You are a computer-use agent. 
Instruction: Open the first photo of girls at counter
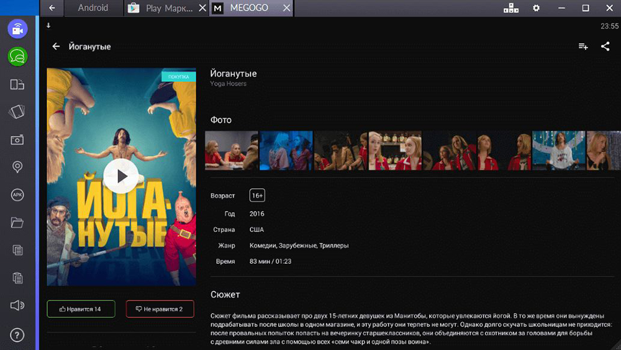(x=231, y=150)
